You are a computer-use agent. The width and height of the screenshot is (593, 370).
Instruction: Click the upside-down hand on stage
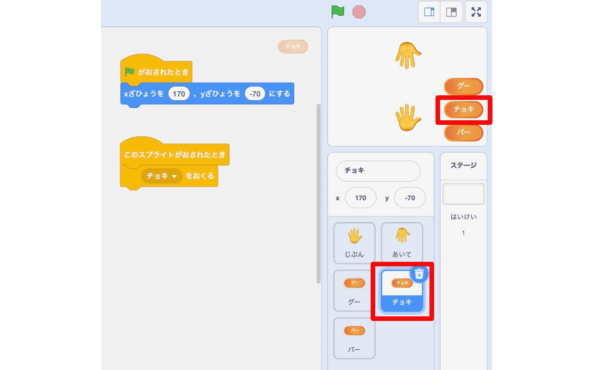[x=408, y=55]
